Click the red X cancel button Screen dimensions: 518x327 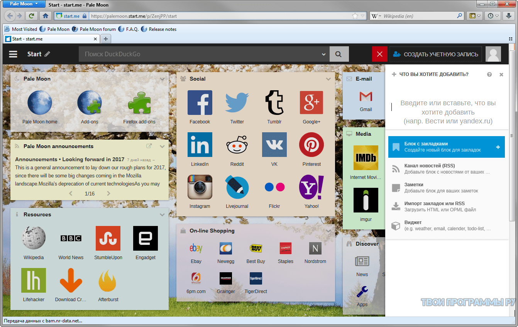coord(379,54)
